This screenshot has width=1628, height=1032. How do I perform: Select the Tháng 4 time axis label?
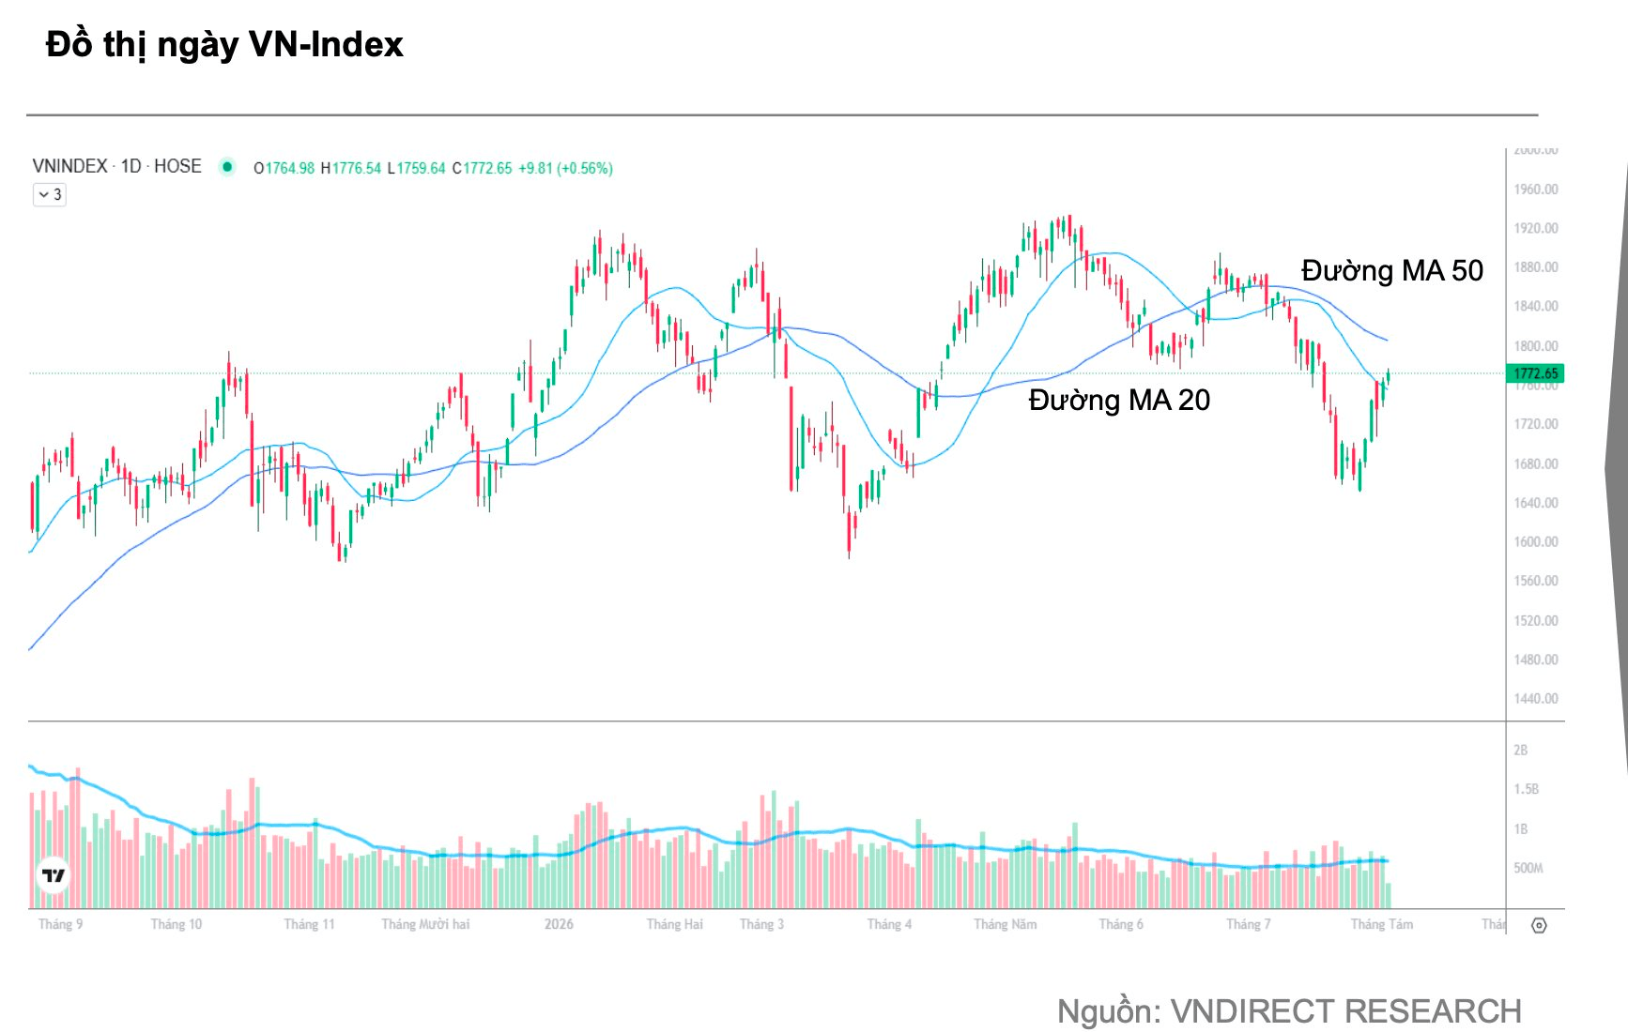point(888,924)
